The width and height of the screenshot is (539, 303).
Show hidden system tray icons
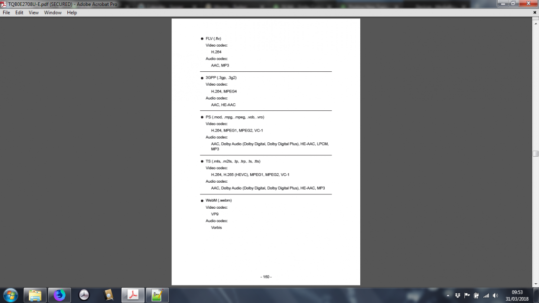[x=448, y=295]
